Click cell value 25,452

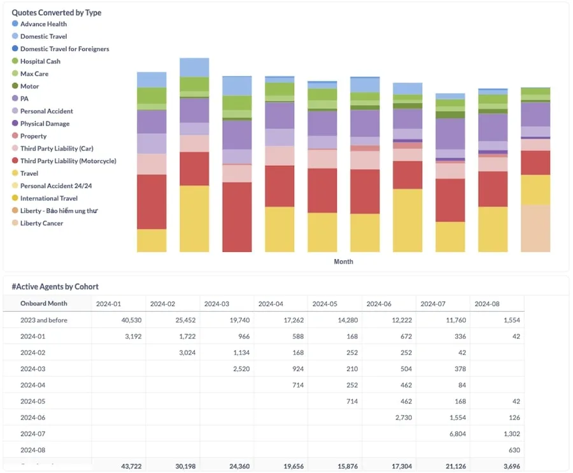tap(186, 320)
